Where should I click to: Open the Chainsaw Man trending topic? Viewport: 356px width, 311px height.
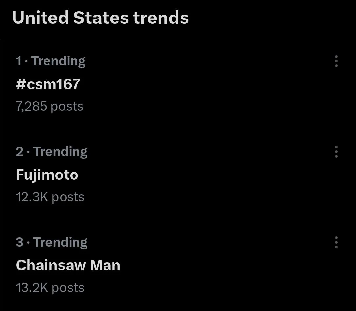(68, 265)
